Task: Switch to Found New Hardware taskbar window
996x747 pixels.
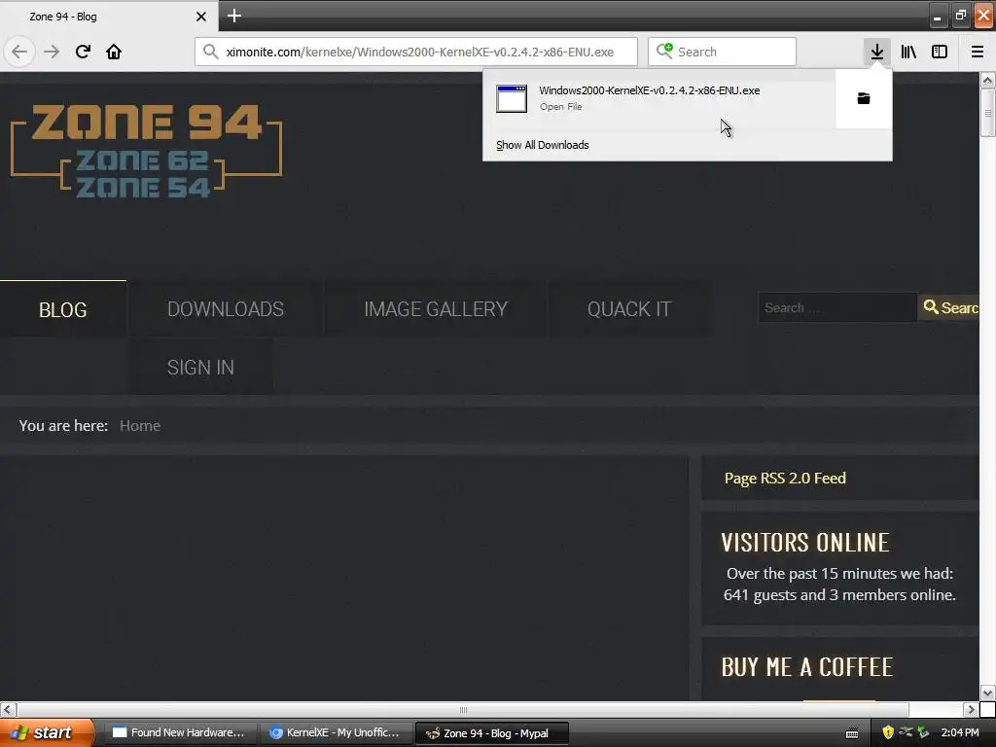Action: tap(179, 732)
